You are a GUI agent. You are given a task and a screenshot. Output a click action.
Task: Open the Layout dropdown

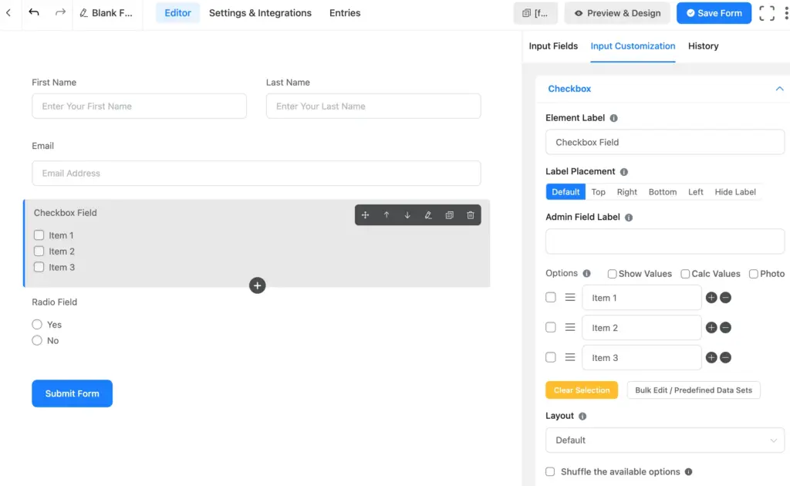coord(664,440)
